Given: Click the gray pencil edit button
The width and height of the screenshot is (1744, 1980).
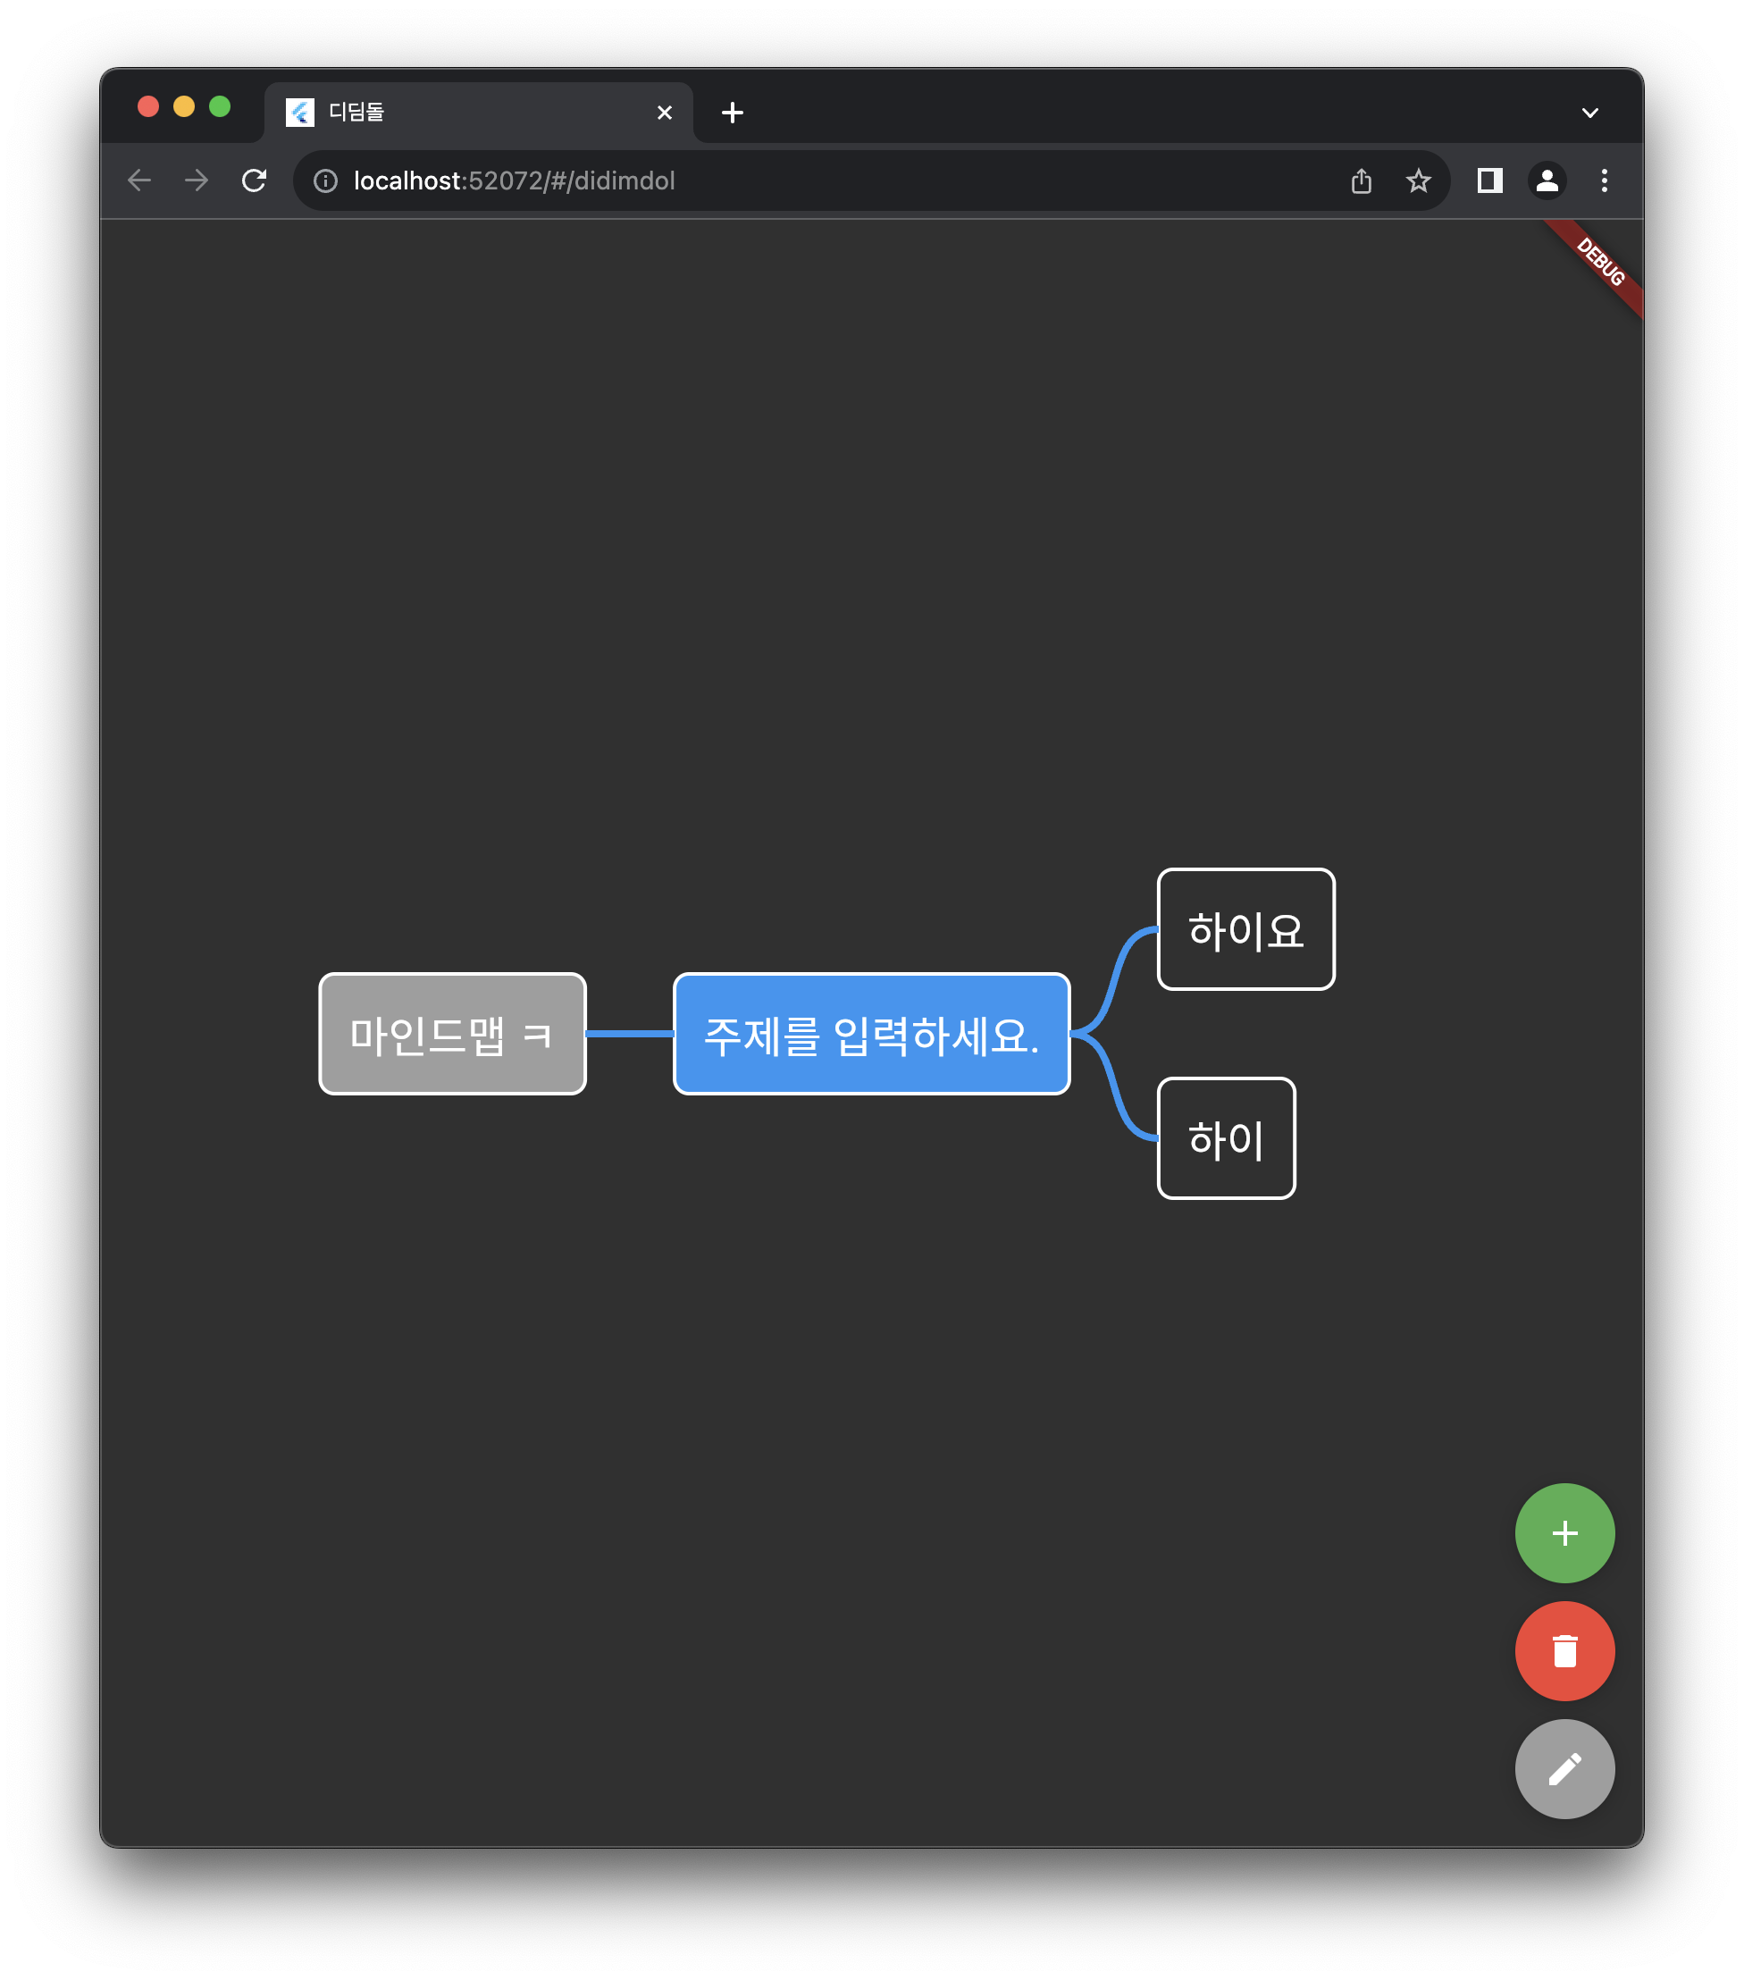Looking at the screenshot, I should 1564,1769.
